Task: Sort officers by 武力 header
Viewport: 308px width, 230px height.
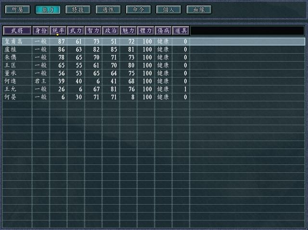Action: tap(76, 31)
